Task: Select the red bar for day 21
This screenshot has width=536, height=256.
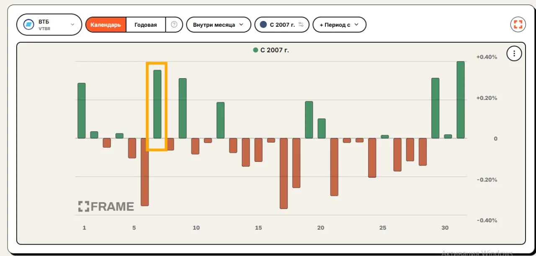Action: 334,167
